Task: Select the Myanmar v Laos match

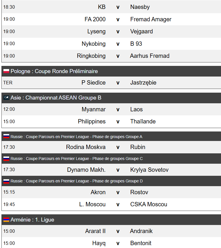Action: click(111, 109)
